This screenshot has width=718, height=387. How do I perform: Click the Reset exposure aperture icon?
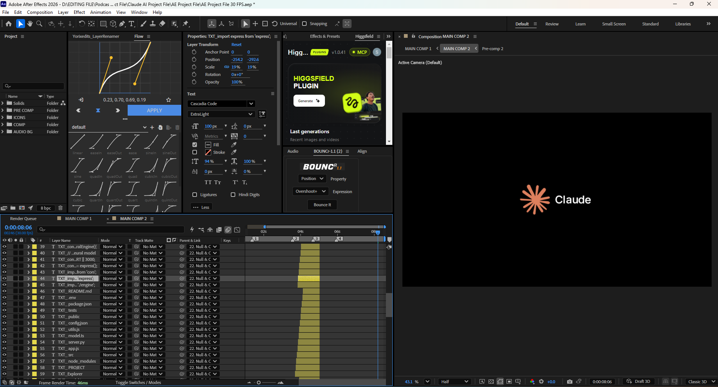pos(541,381)
